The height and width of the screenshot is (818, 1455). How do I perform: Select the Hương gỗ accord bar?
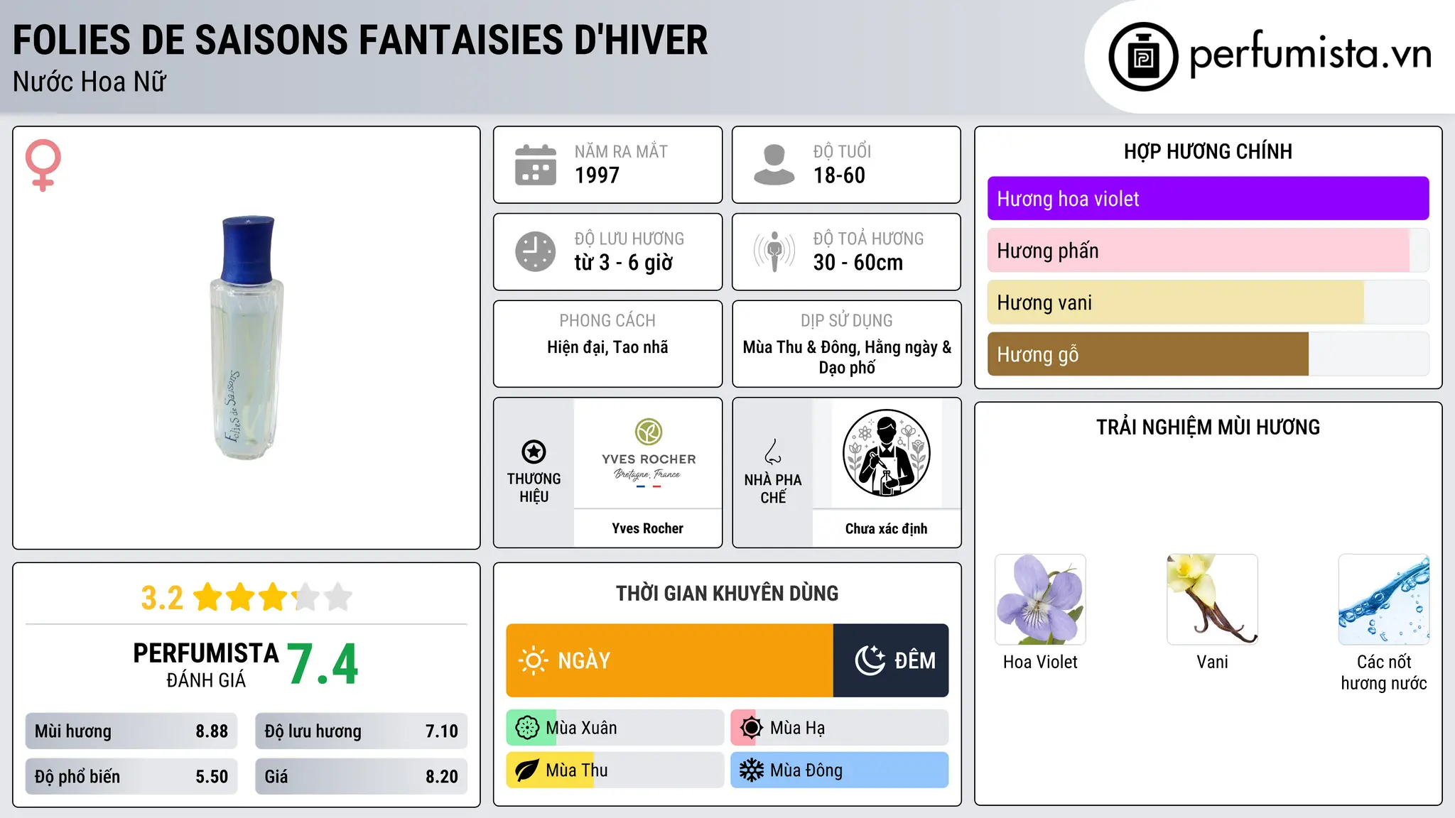[1208, 354]
